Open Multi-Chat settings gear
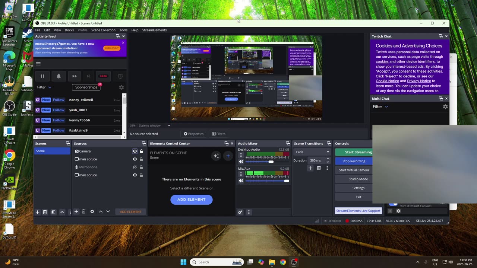 click(445, 106)
